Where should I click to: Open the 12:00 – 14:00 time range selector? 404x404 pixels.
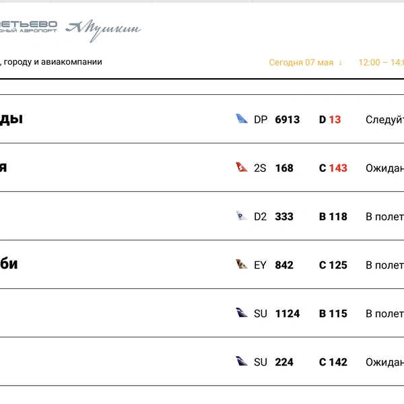381,63
